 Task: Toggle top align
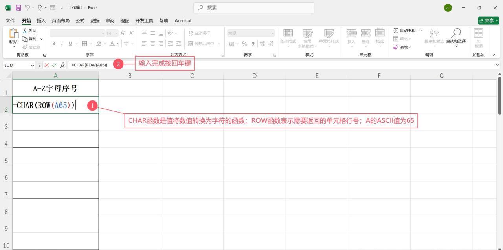tap(145, 33)
